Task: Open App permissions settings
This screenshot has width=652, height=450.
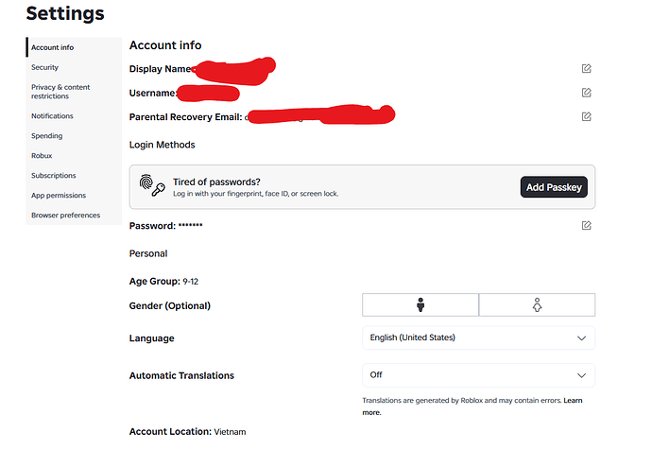Action: coord(59,196)
